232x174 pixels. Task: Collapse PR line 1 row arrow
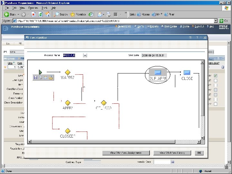pyautogui.click(x=5, y=67)
